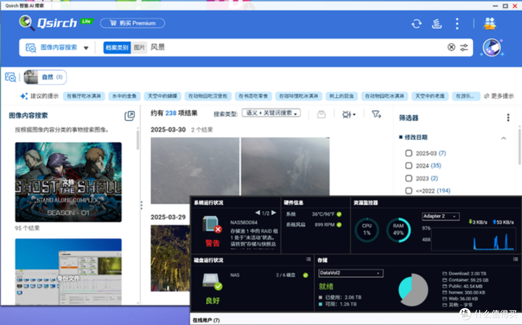Open first aerial photo from 2025-03-30
This screenshot has height=325, width=522.
click(x=195, y=171)
